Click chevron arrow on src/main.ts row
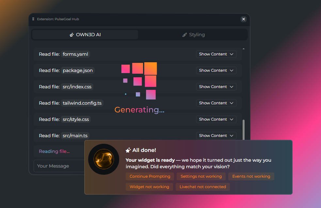The width and height of the screenshot is (321, 208). [x=232, y=136]
